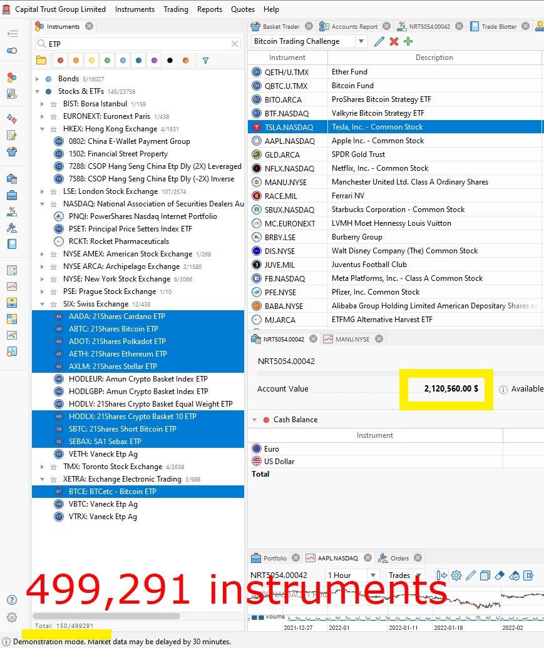This screenshot has height=648, width=544.
Task: Collapse the left sidebar menu
Action: click(13, 34)
